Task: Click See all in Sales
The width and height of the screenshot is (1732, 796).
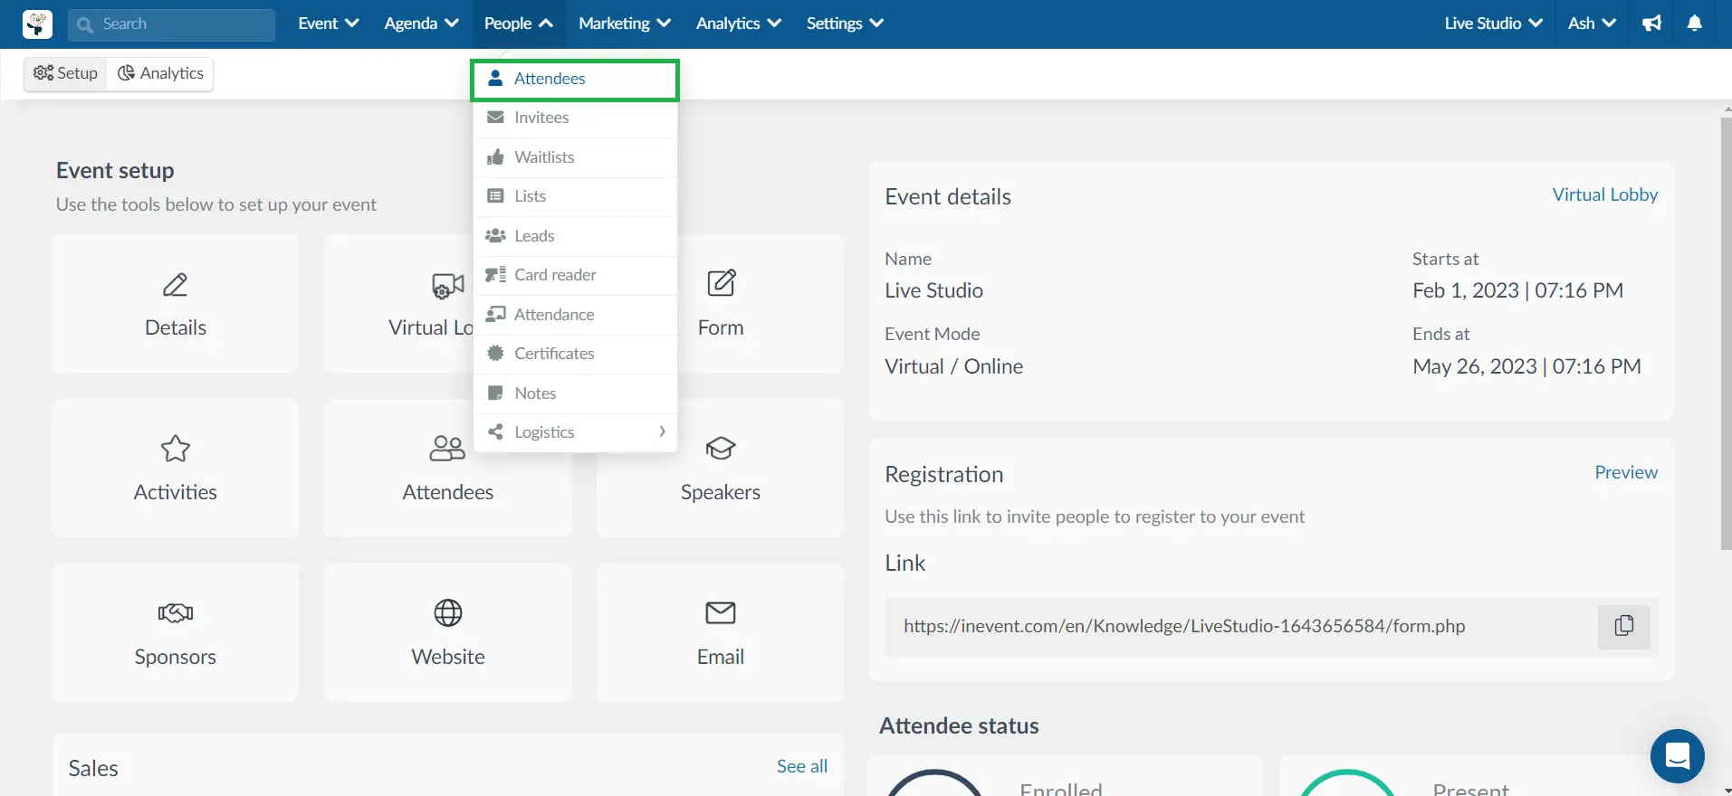Action: coord(802,766)
